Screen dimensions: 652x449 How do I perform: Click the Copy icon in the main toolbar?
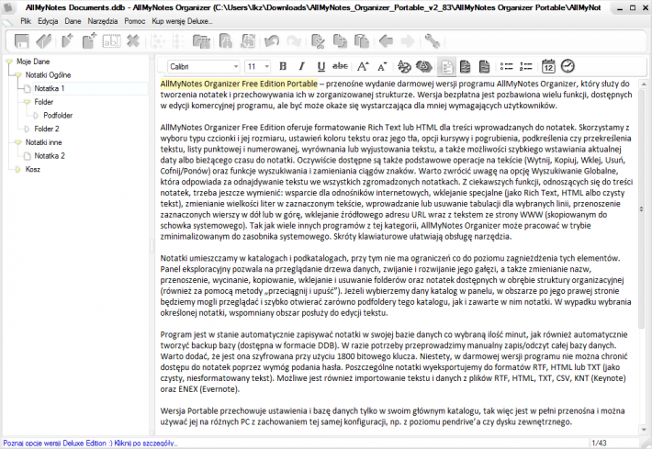[340, 41]
